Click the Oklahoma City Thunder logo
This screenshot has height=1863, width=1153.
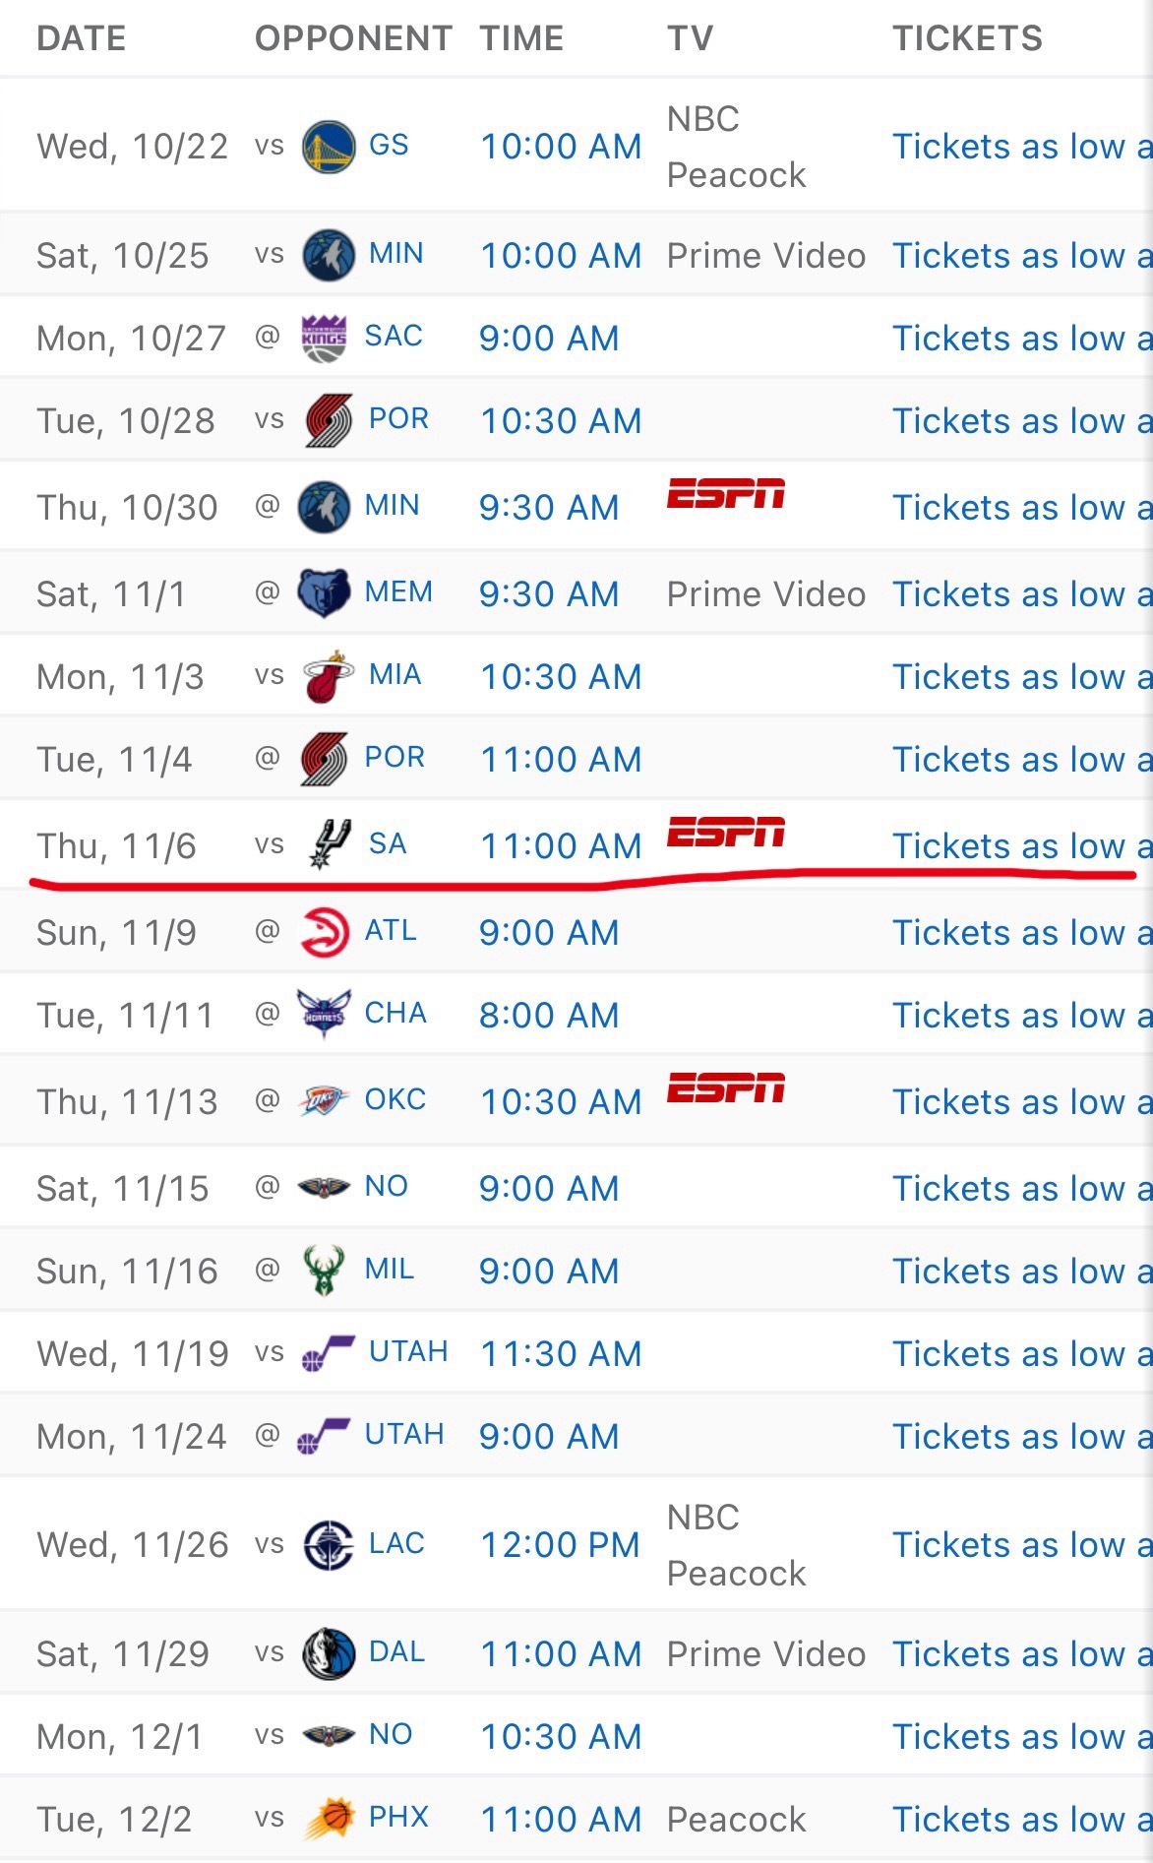click(x=324, y=1100)
